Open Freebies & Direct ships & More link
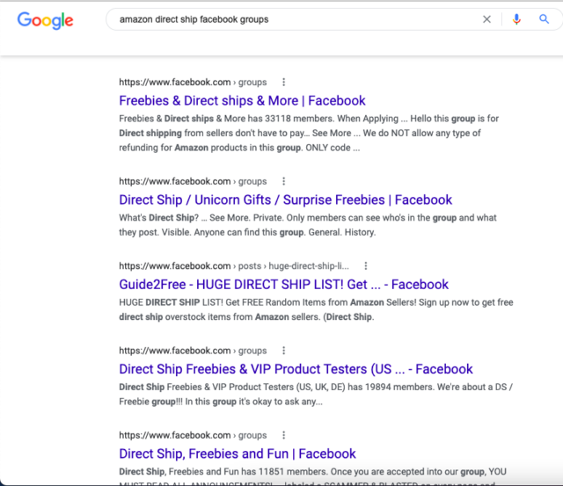 [x=242, y=101]
